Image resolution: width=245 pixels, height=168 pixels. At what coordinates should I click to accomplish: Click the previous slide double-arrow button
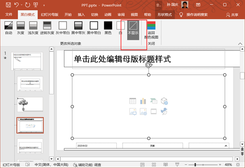[242, 149]
